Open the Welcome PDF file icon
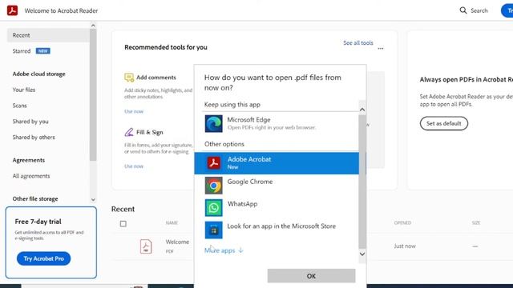 tap(146, 246)
